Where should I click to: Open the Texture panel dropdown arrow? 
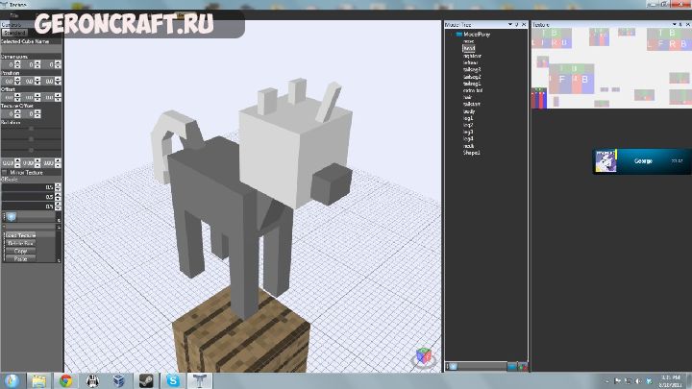point(674,25)
